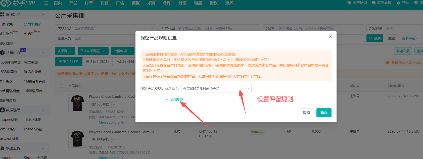The height and width of the screenshot is (159, 423).
Task: Open 跨境产业带 in the sidebar
Action: point(33,72)
